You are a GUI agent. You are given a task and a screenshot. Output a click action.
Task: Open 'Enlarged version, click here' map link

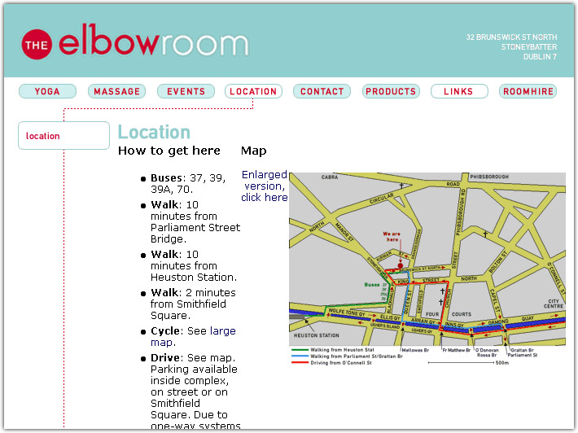265,186
